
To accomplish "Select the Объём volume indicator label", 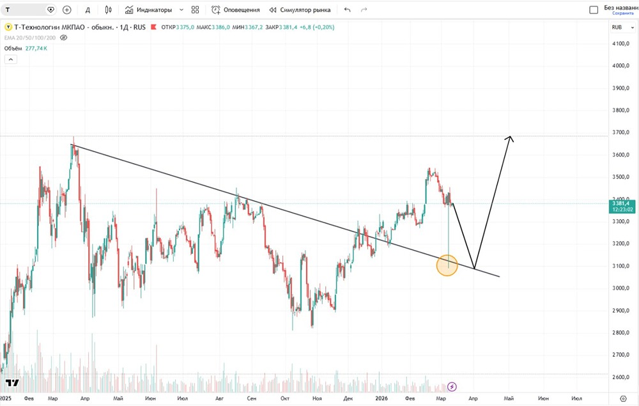I will click(13, 48).
